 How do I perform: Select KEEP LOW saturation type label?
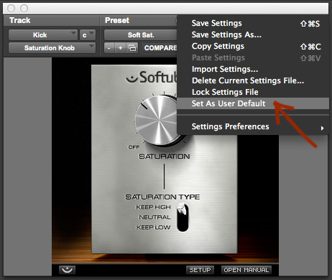click(x=153, y=228)
